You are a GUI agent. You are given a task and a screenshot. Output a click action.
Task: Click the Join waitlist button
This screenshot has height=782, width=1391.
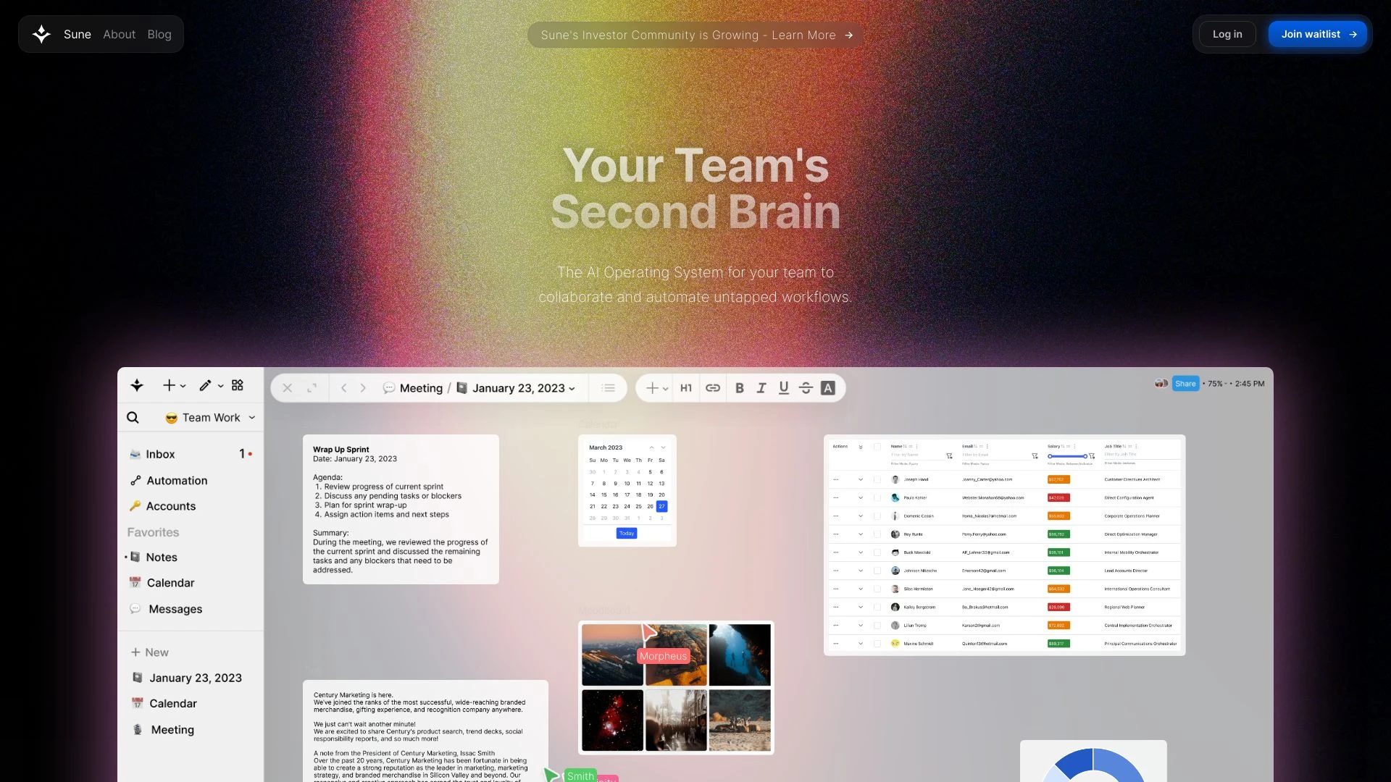[x=1317, y=33]
